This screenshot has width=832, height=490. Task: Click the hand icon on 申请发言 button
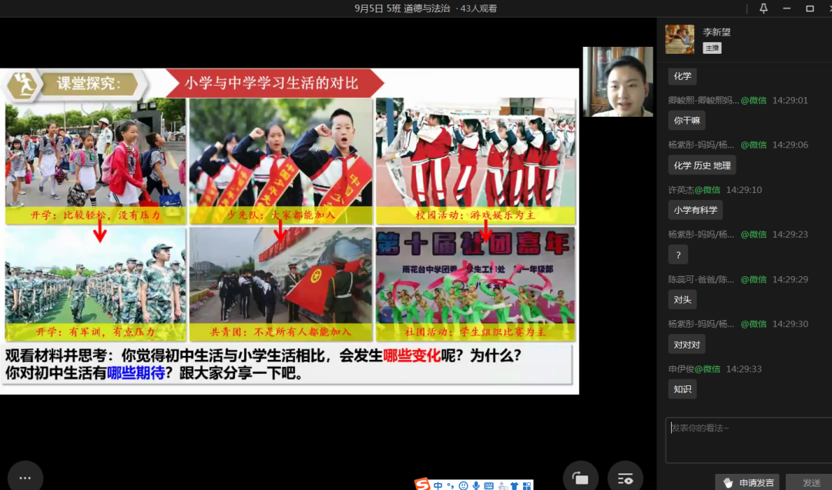[x=727, y=482]
